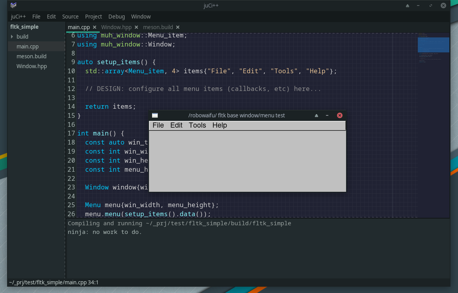Viewport: 458px width, 293px height.
Task: Click the 'using muh_window::Window;' line
Action: pos(126,45)
